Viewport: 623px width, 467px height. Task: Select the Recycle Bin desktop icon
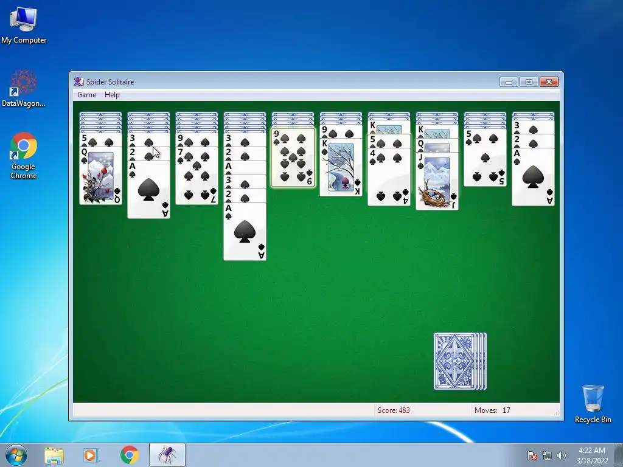(593, 404)
